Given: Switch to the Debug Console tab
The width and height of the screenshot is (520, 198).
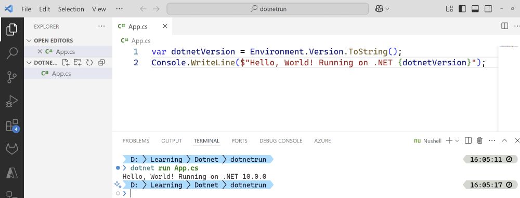Looking at the screenshot, I should pos(281,141).
